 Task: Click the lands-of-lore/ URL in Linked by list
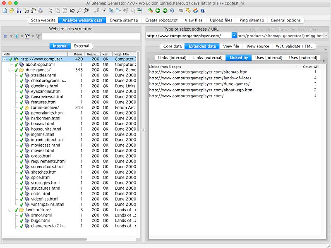click(x=200, y=78)
